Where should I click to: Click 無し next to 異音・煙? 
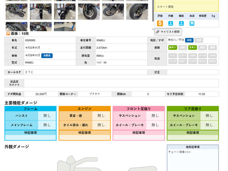point(101,116)
